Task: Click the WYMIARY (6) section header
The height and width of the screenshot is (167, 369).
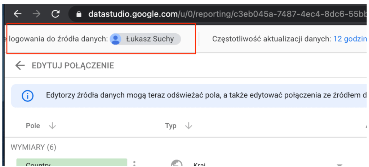Action: 34,147
